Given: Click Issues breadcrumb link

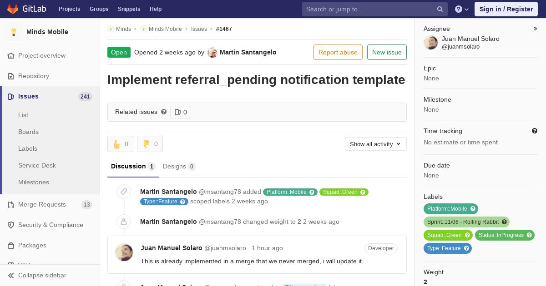Looking at the screenshot, I should pos(199,29).
